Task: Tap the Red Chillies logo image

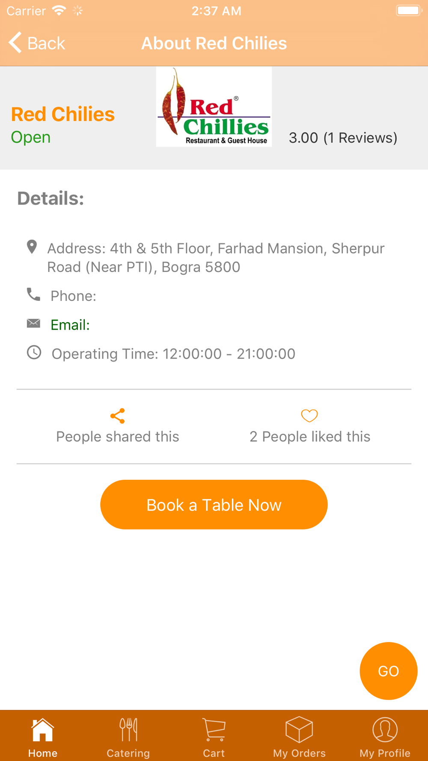Action: [214, 107]
